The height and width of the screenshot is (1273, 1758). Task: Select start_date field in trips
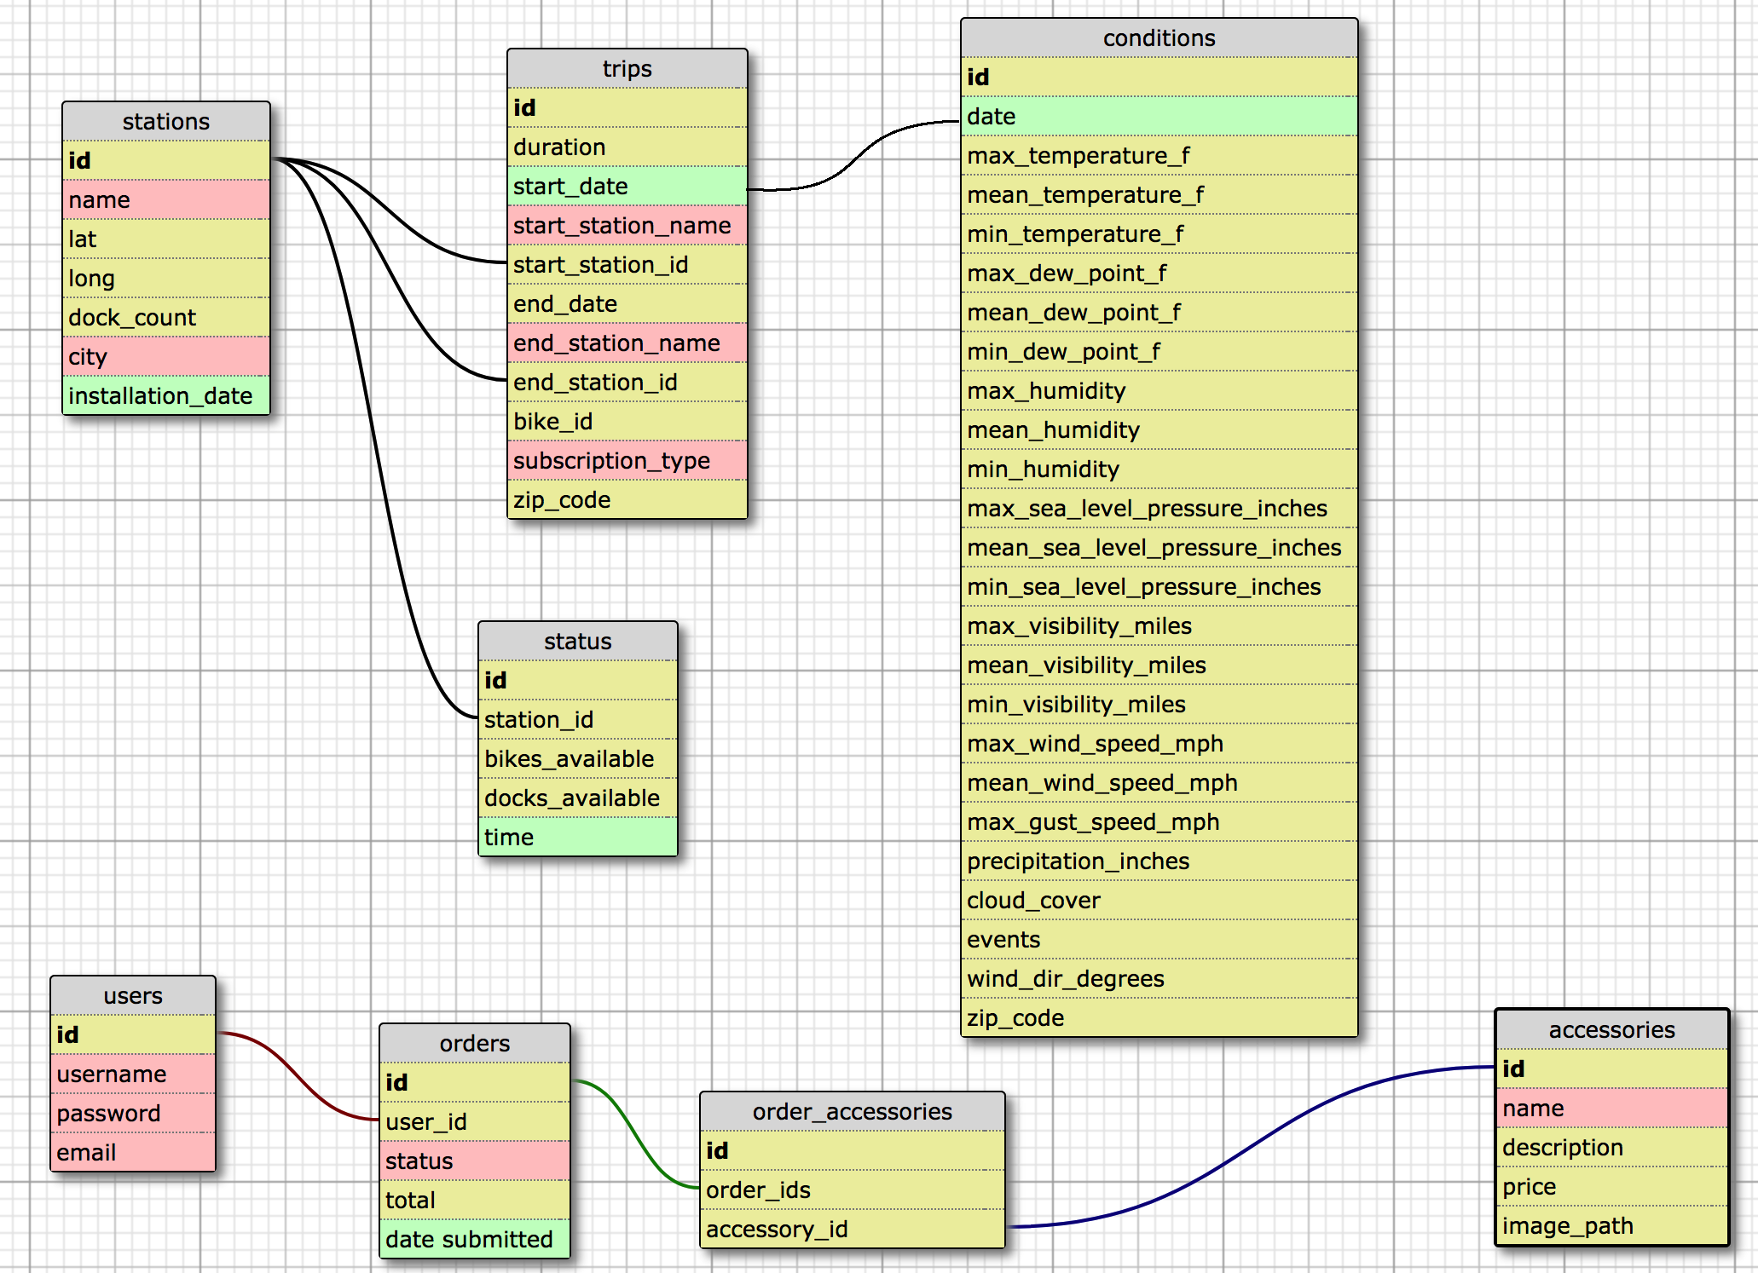(627, 186)
